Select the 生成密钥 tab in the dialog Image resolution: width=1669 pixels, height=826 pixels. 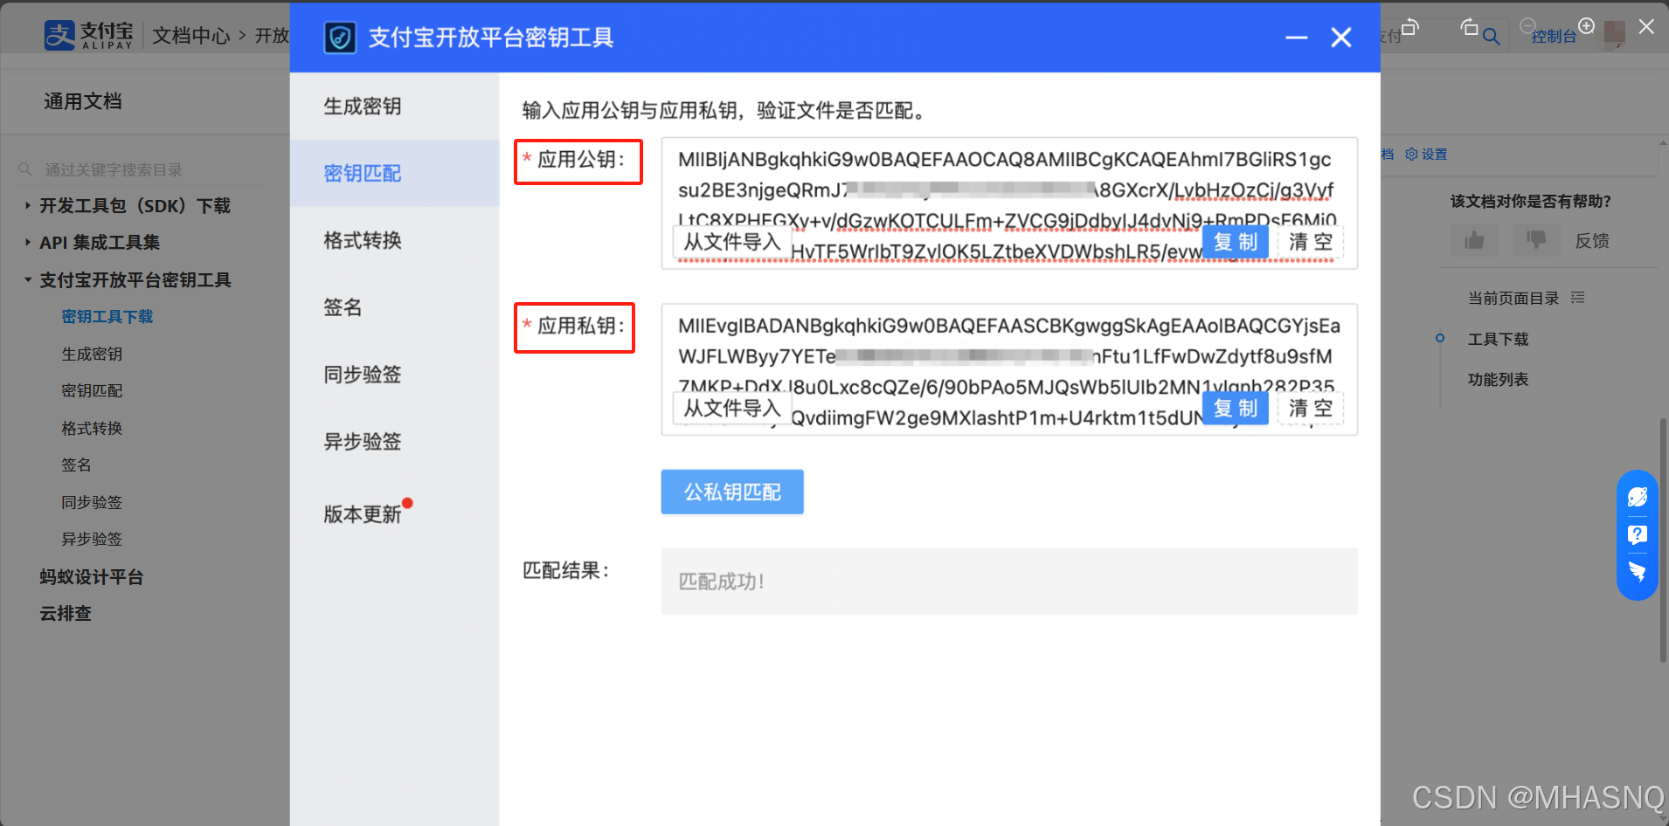coord(394,107)
